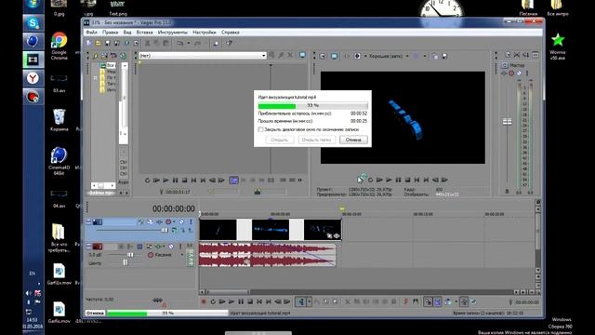Image resolution: width=595 pixels, height=335 pixels.
Task: Open the Правка menu
Action: click(x=110, y=33)
